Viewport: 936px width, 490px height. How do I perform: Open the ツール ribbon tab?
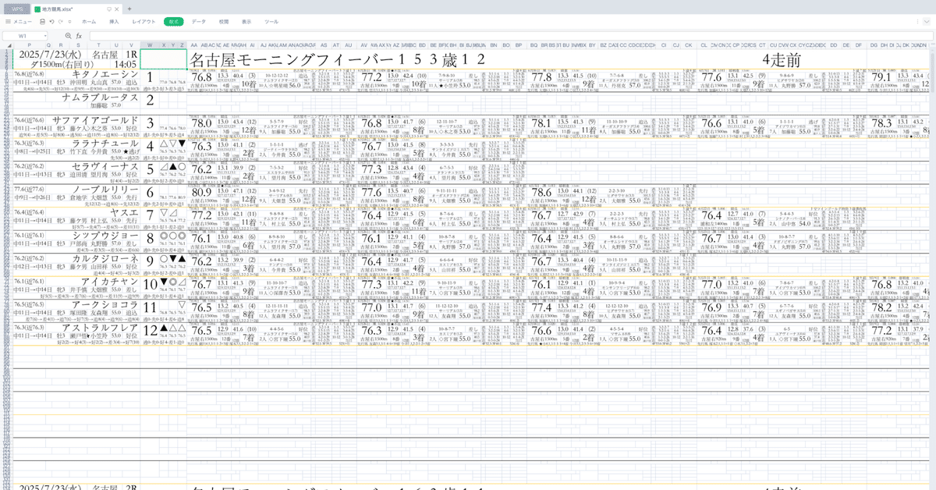point(271,22)
